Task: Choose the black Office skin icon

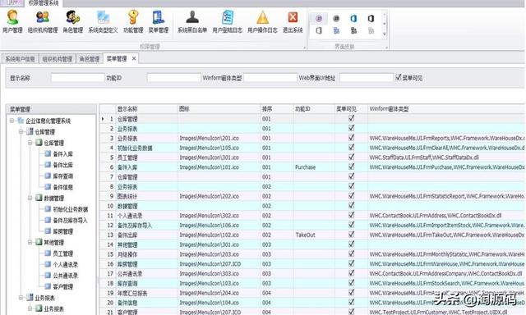Action: [x=371, y=18]
